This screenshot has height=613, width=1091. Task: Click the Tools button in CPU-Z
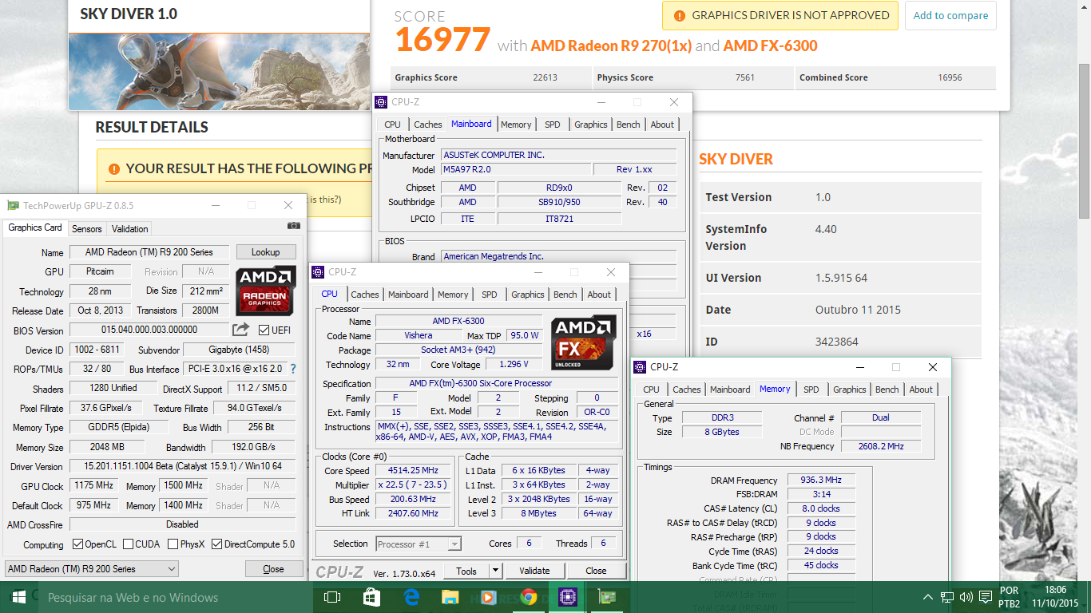(x=466, y=571)
